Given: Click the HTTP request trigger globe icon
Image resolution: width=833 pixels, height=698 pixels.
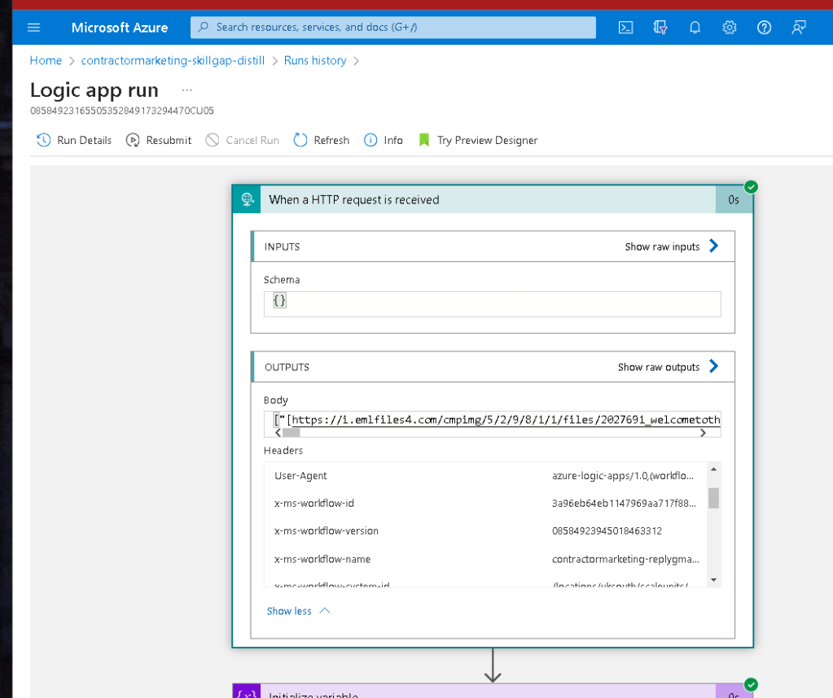Looking at the screenshot, I should [247, 199].
